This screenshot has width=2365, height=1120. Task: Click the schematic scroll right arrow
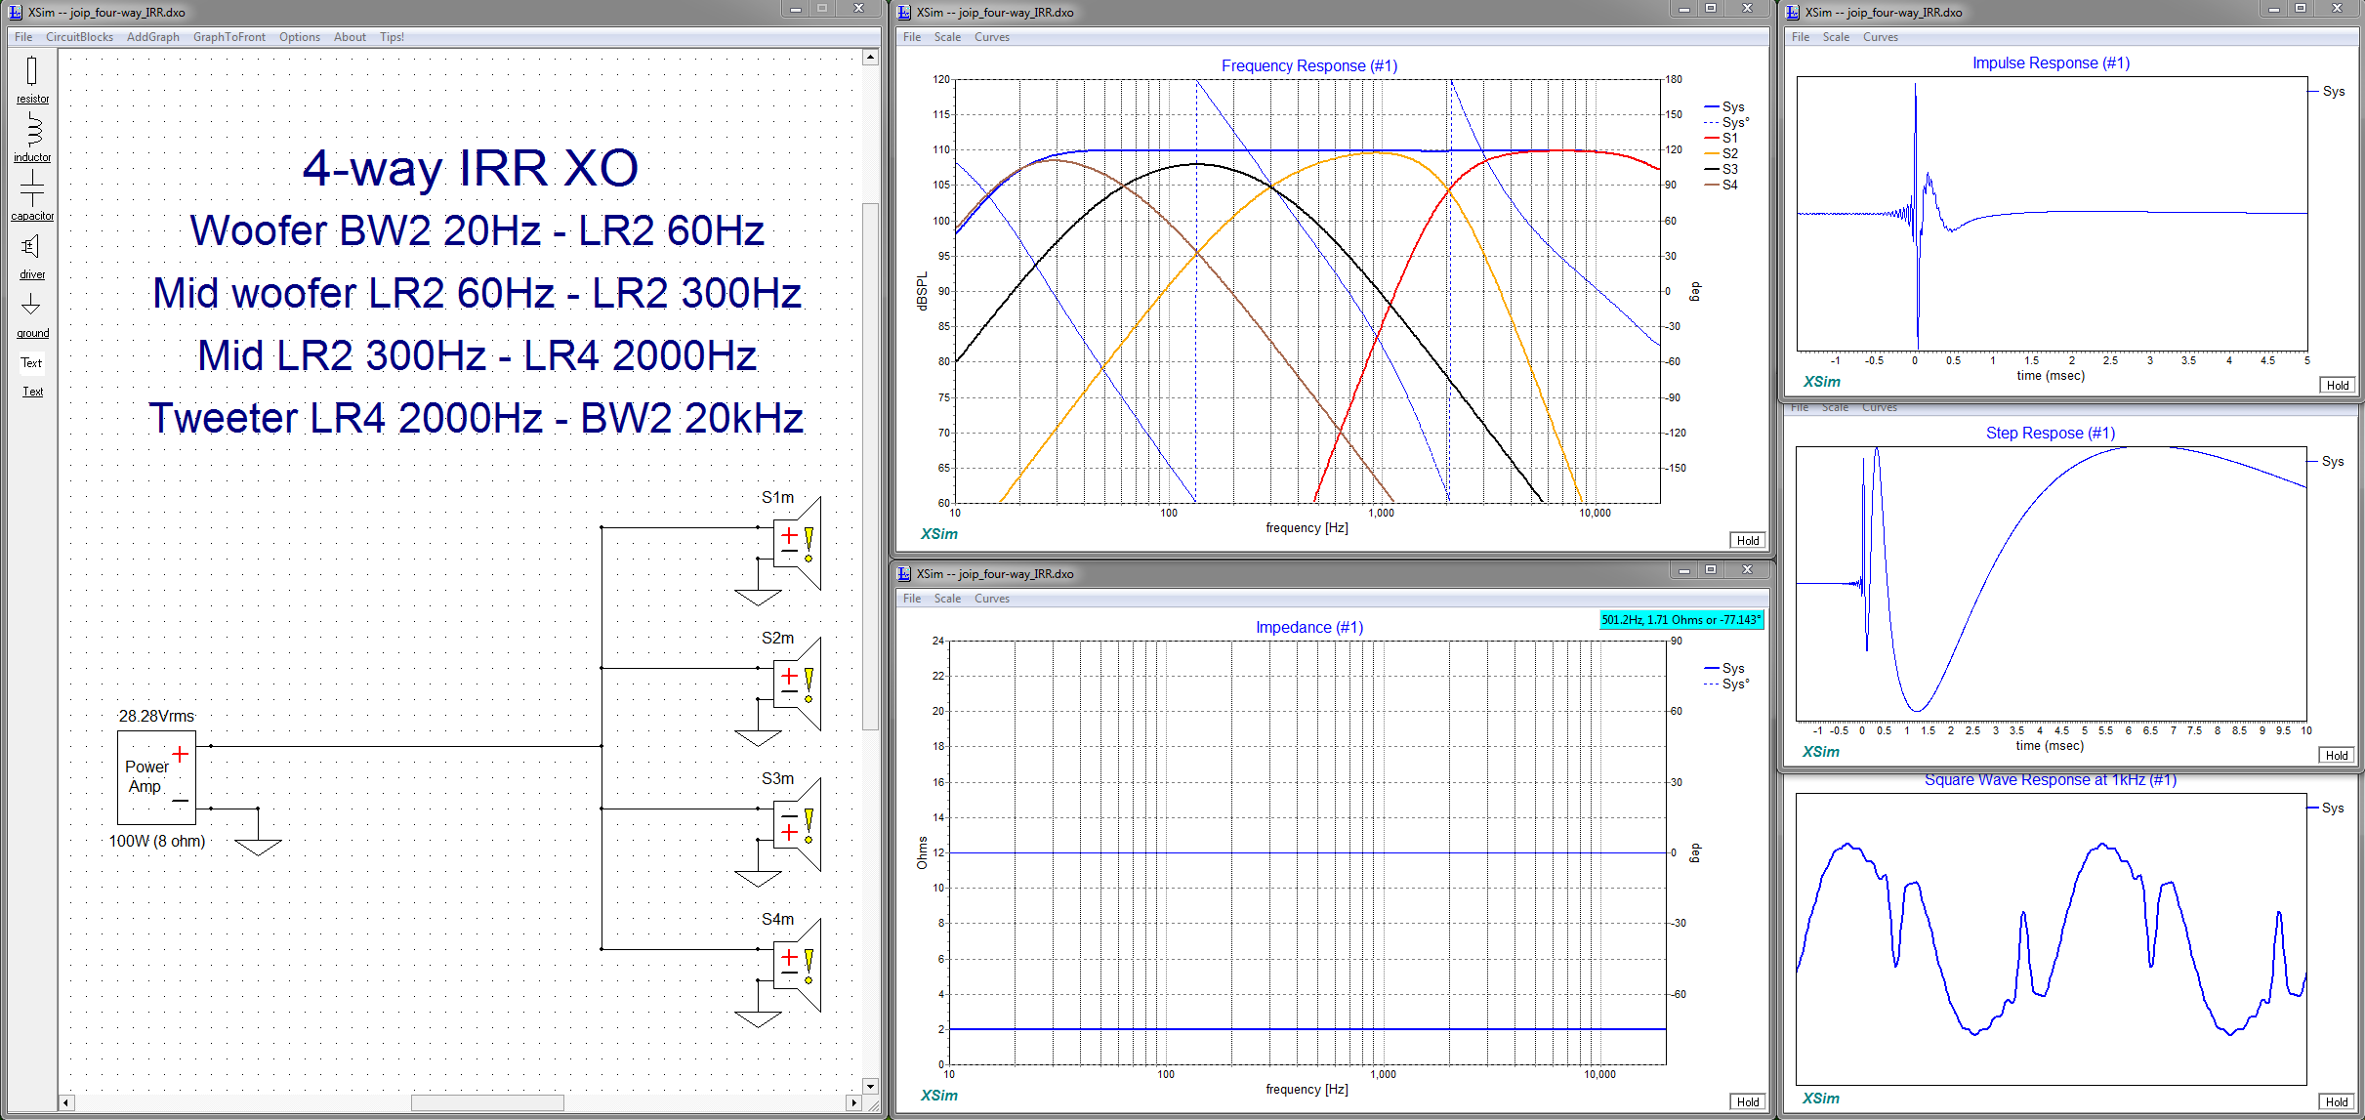pyautogui.click(x=853, y=1102)
